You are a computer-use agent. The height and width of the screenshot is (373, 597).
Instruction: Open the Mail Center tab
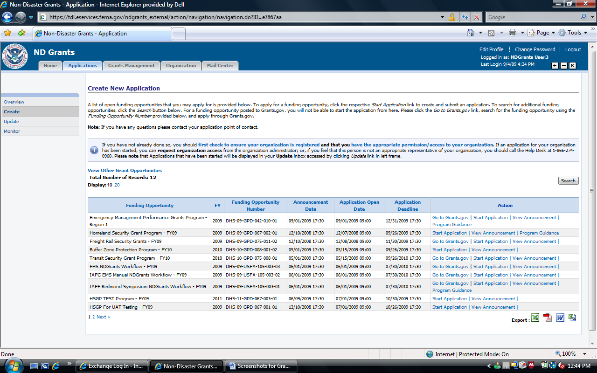click(220, 66)
